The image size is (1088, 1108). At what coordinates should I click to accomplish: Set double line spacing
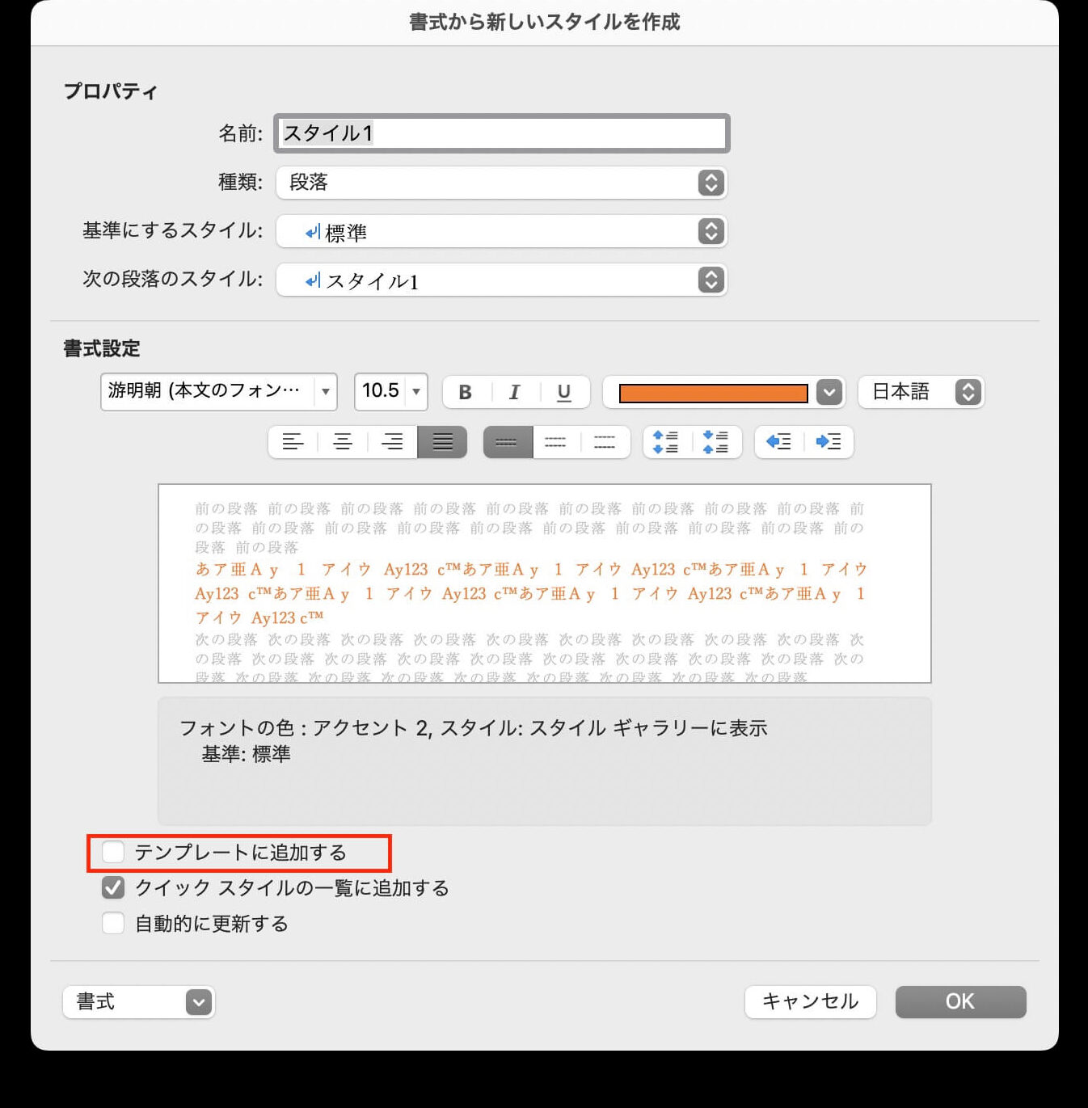click(605, 442)
